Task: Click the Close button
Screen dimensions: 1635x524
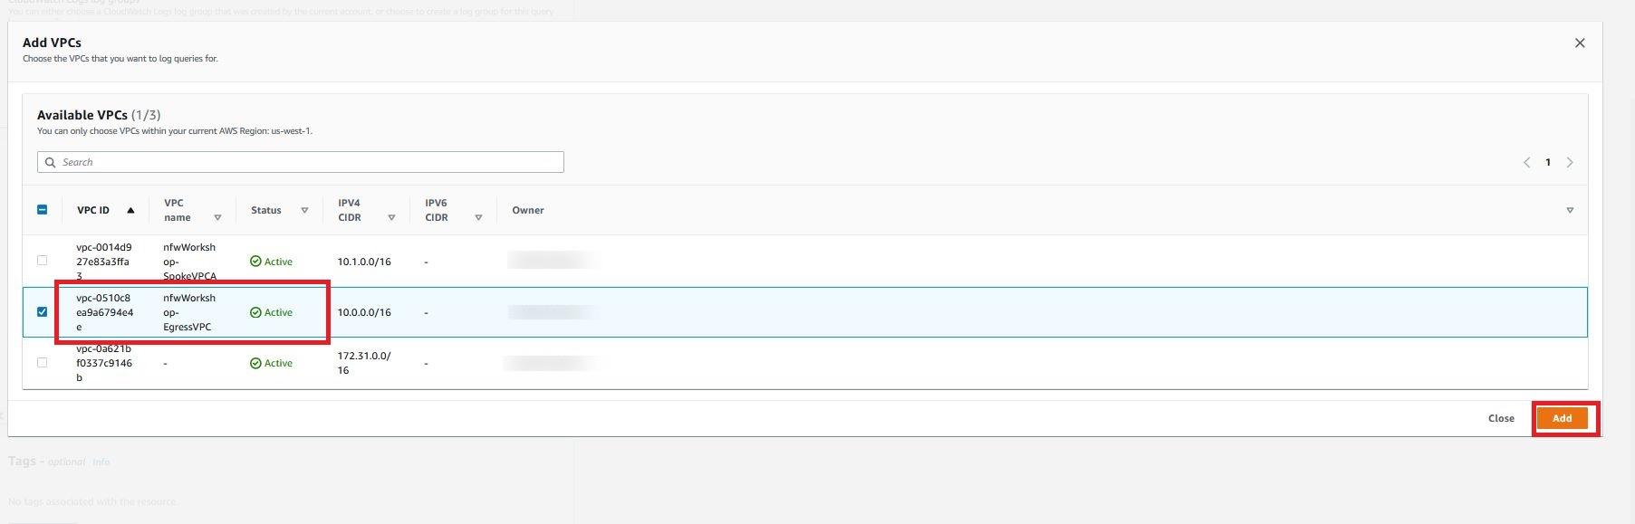Action: tap(1501, 418)
